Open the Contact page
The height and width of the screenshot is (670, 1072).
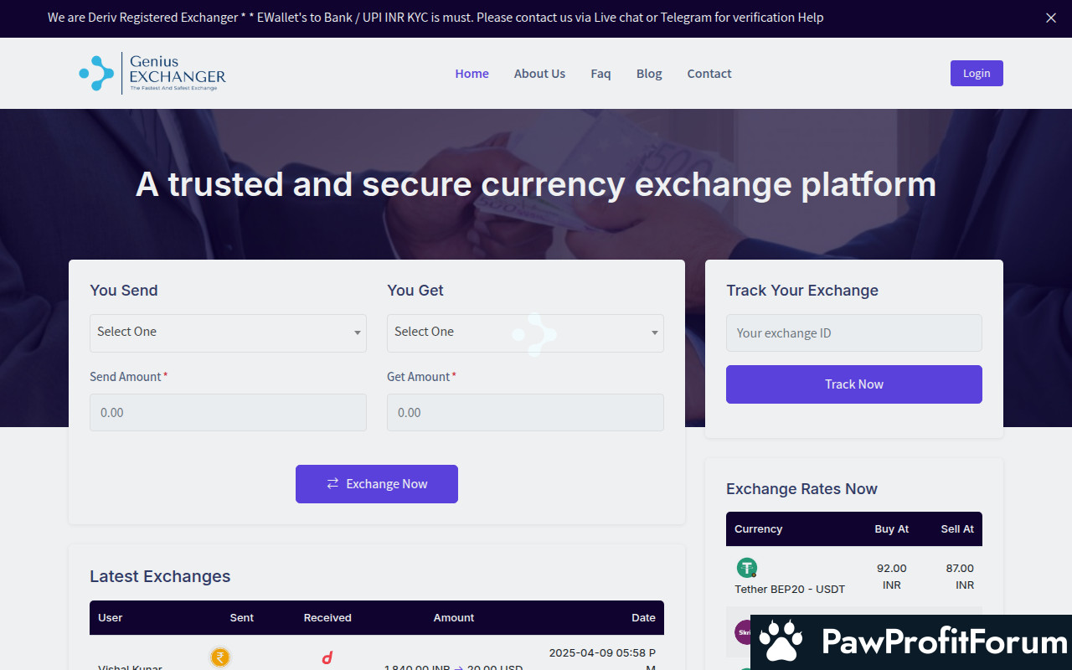(x=709, y=74)
